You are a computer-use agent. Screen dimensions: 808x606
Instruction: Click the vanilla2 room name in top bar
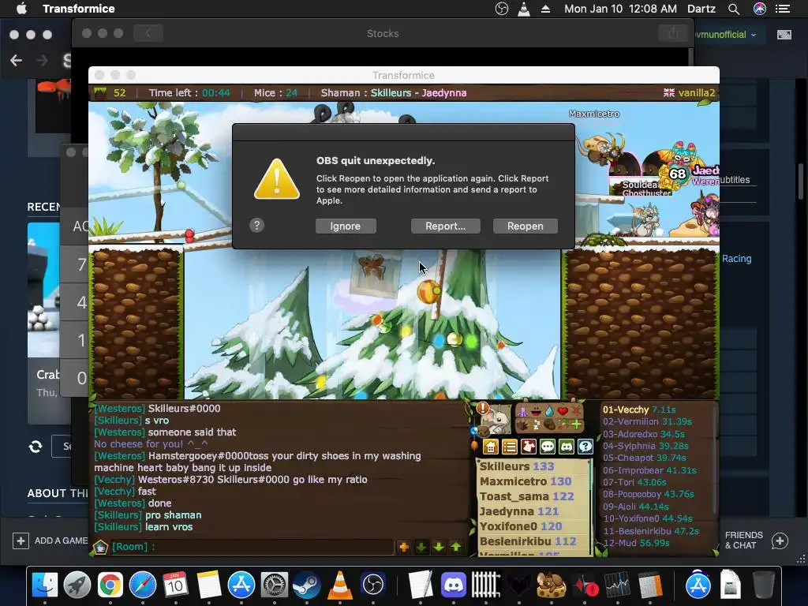(697, 93)
